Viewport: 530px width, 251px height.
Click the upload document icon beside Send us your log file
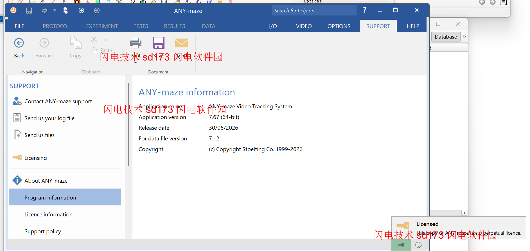coord(17,118)
